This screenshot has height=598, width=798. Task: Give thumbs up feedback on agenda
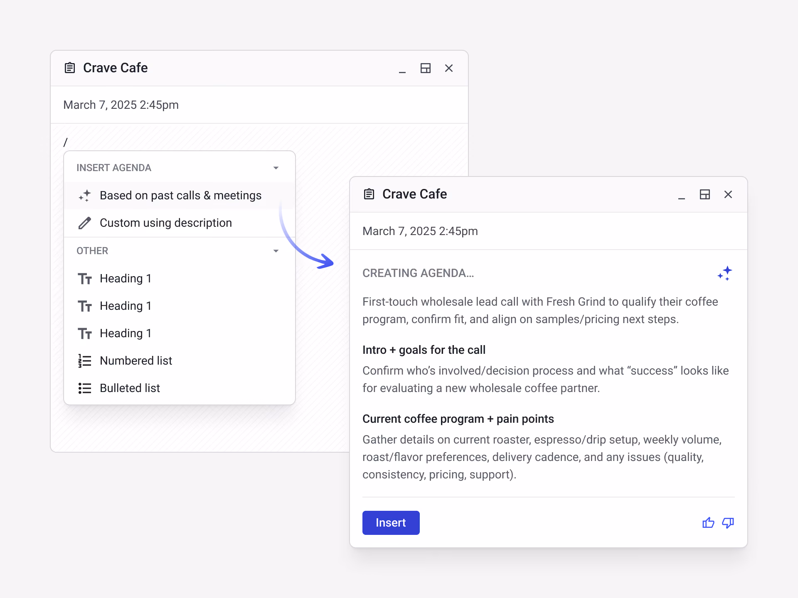pyautogui.click(x=708, y=523)
